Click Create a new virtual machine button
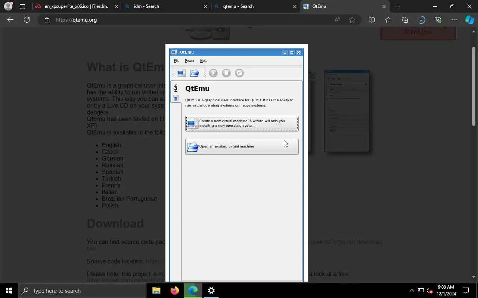 [242, 124]
